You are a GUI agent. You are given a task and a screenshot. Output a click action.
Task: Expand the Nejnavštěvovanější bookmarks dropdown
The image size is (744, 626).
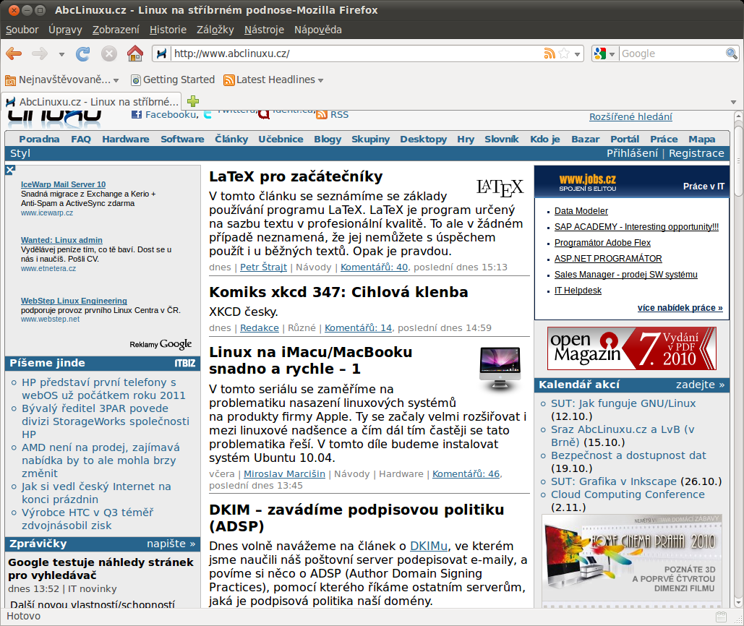tap(116, 81)
